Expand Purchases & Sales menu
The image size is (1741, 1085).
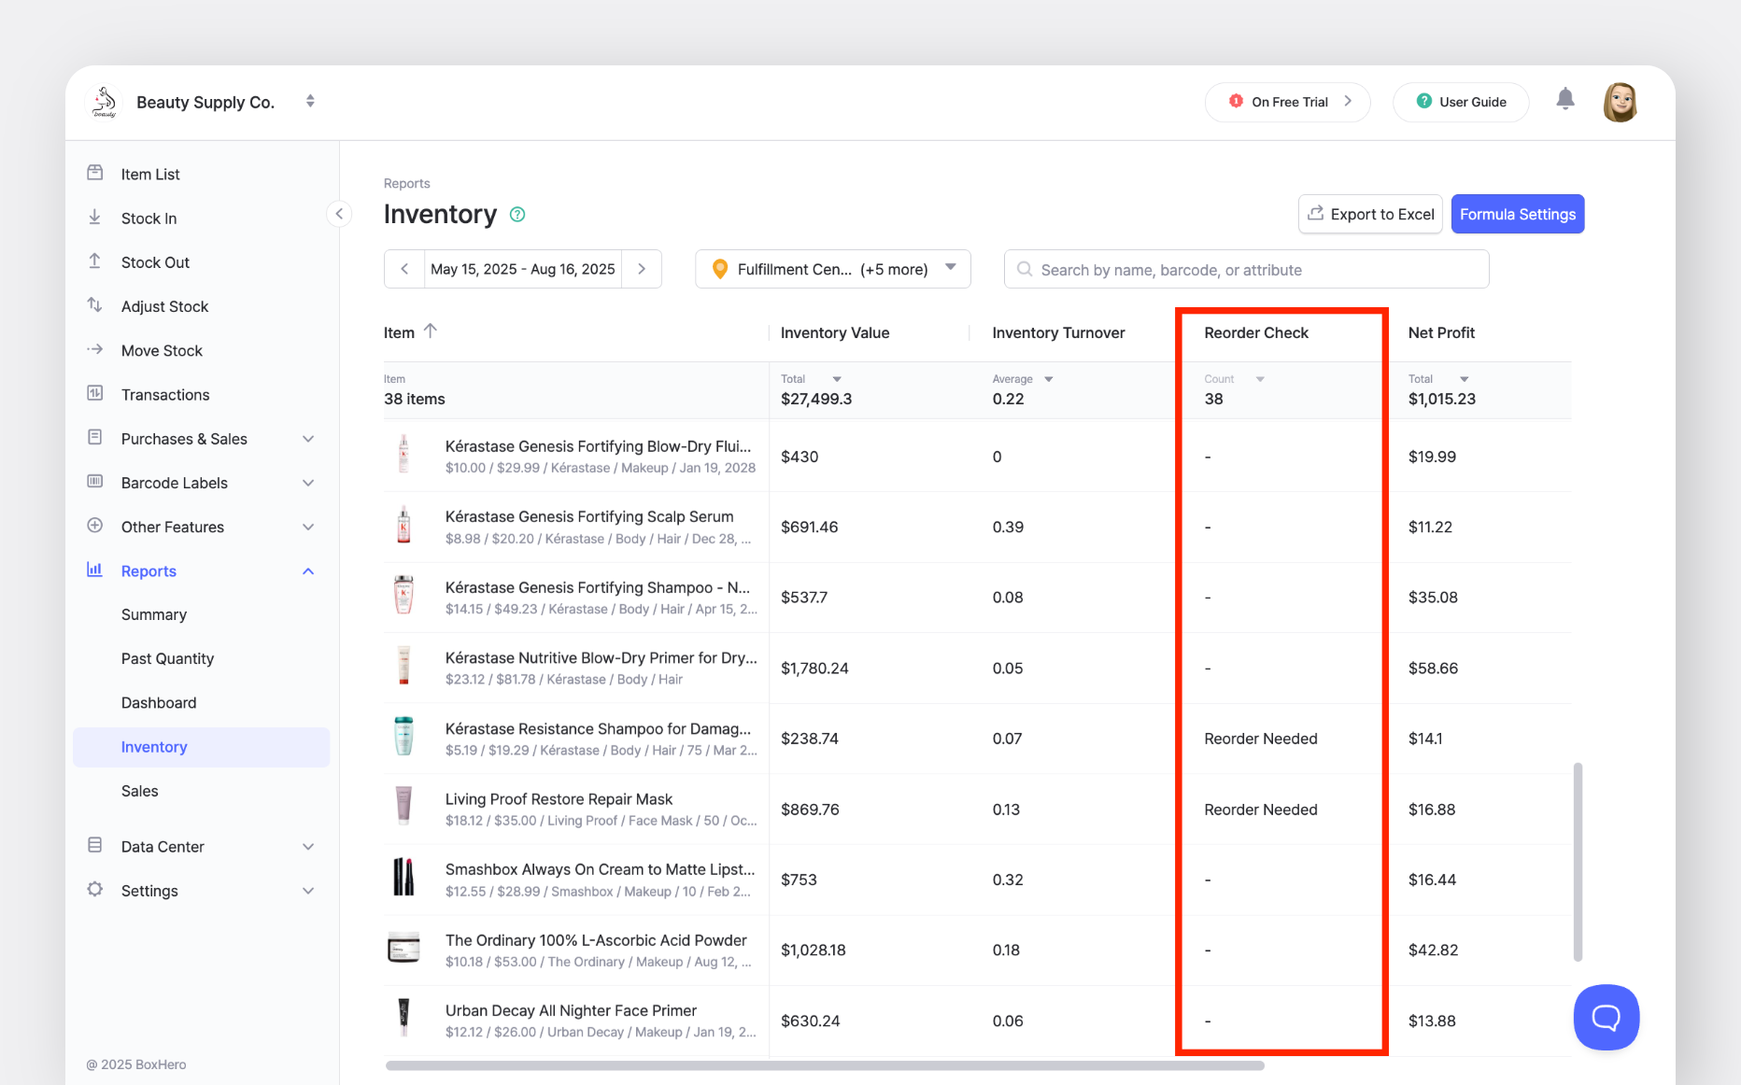pos(307,439)
